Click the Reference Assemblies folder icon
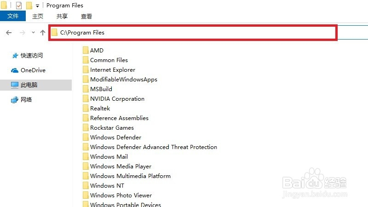 (x=86, y=118)
